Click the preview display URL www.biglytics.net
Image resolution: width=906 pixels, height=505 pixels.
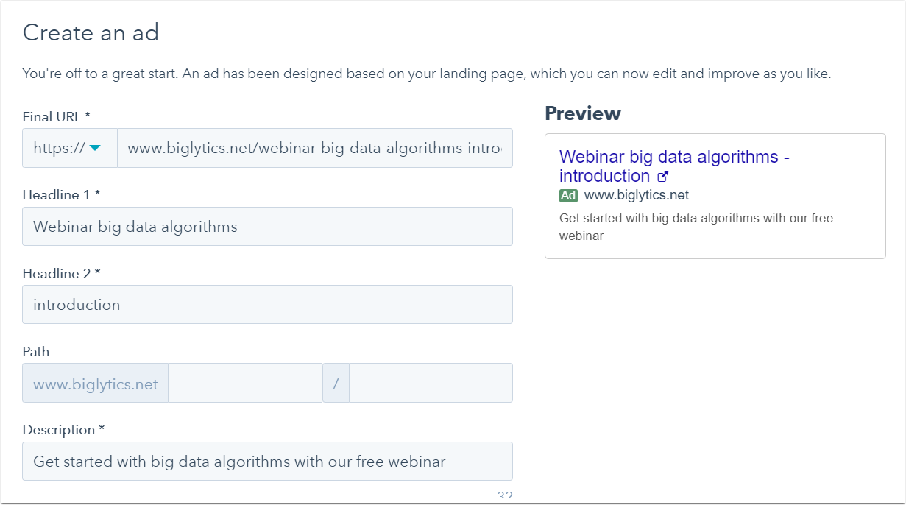coord(637,195)
